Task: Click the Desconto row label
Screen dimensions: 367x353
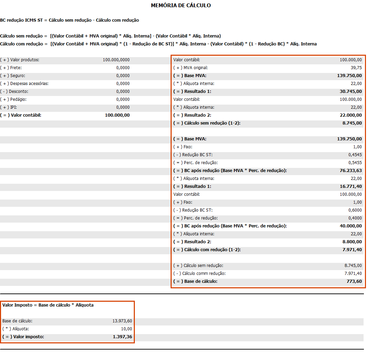Action: pyautogui.click(x=14, y=92)
